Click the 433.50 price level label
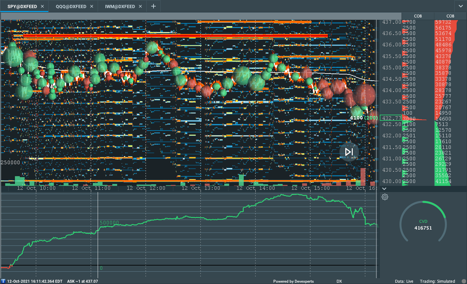The width and height of the screenshot is (467, 284). pyautogui.click(x=392, y=102)
